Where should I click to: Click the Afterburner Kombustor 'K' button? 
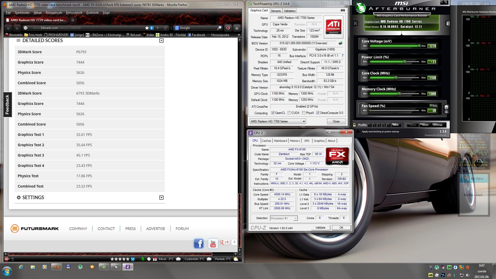tap(356, 23)
